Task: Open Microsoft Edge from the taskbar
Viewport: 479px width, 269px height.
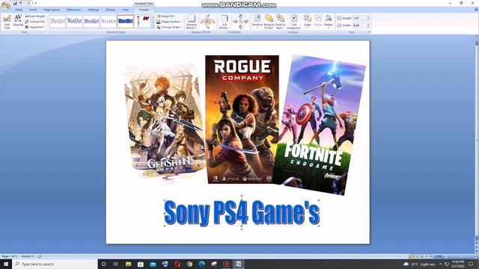Action: (202, 264)
